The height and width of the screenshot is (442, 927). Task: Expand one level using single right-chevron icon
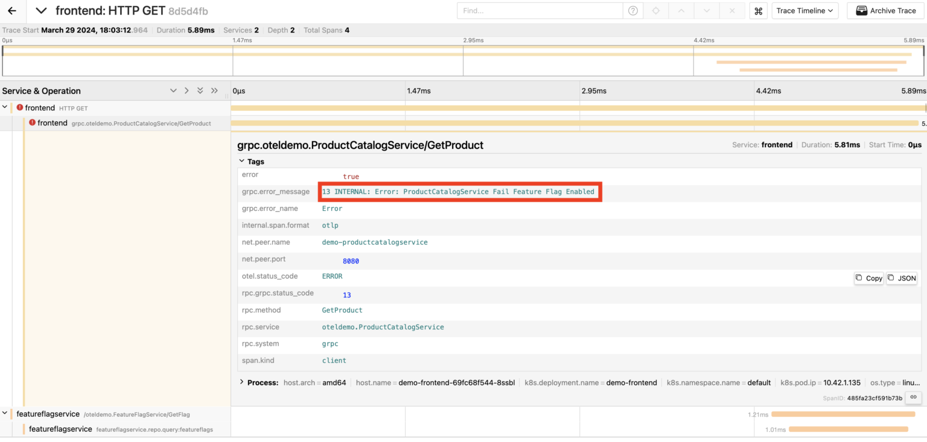tap(186, 90)
